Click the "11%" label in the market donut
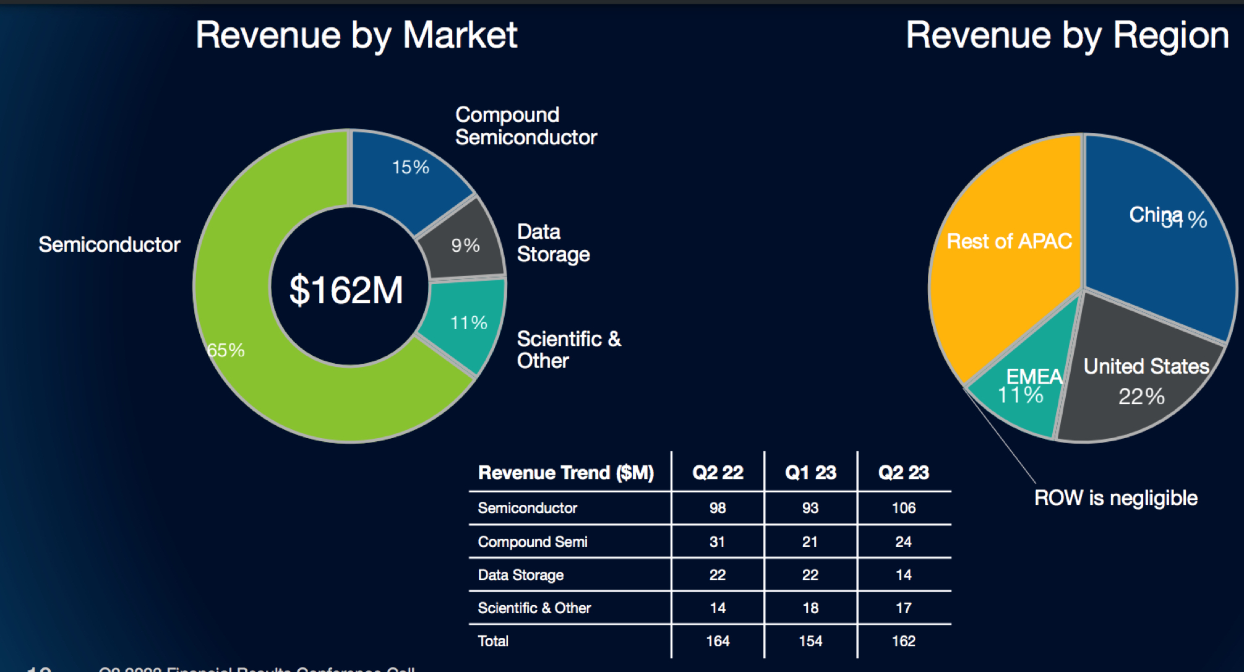1244x672 pixels. [x=468, y=322]
